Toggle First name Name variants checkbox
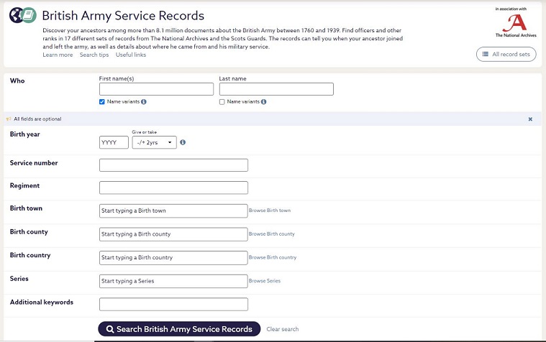Viewport: 546px width, 342px height. (101, 102)
